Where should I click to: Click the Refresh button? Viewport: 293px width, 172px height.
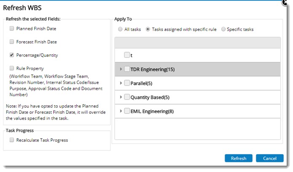pos(238,159)
